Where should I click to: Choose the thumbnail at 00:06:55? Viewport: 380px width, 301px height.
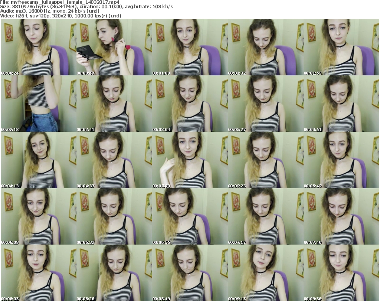(x=190, y=216)
